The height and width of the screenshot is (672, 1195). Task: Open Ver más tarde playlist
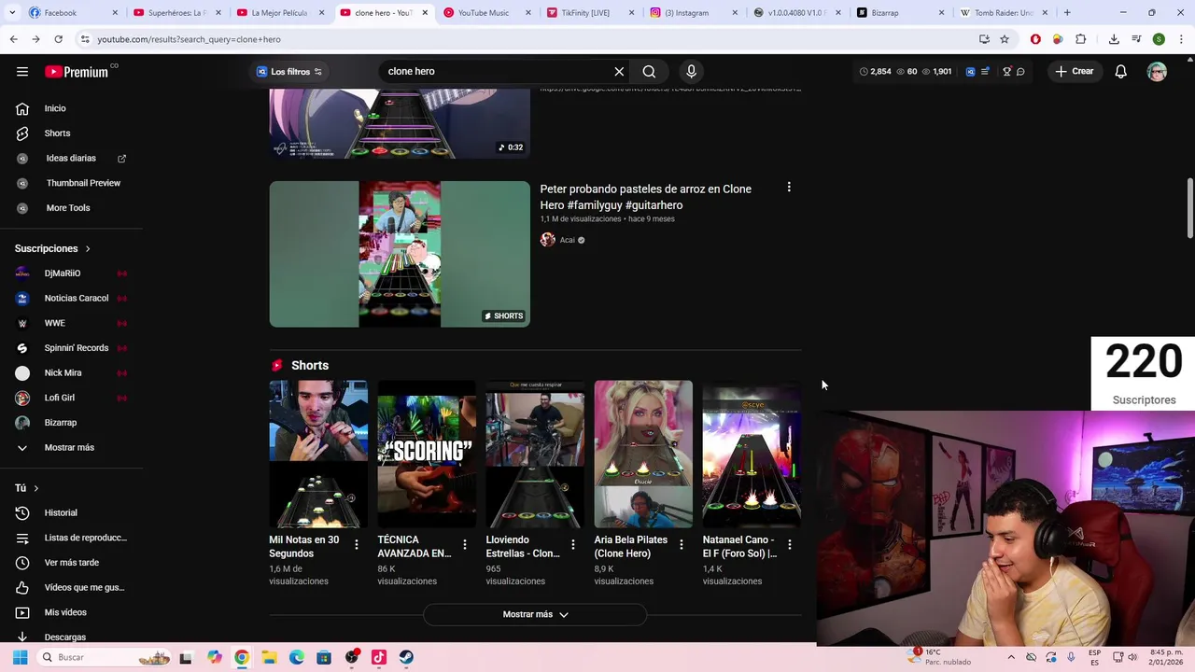(x=71, y=563)
